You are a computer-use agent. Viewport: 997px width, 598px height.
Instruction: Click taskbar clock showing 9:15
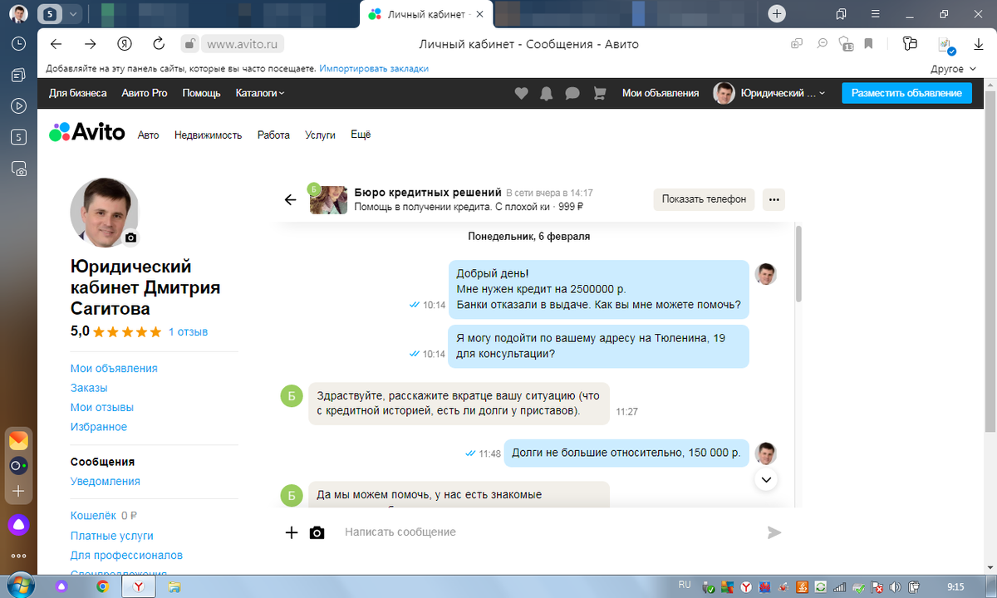(956, 586)
